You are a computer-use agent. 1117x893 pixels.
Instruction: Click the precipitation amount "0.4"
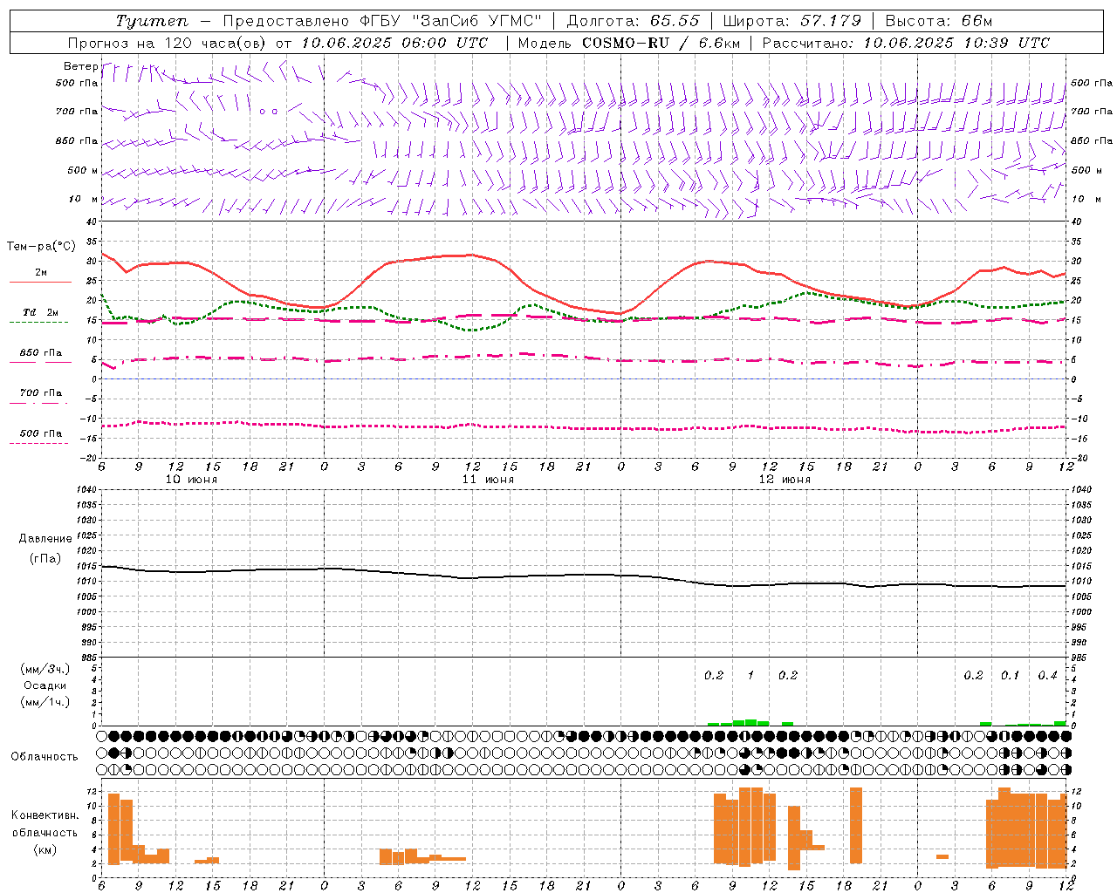[1047, 675]
